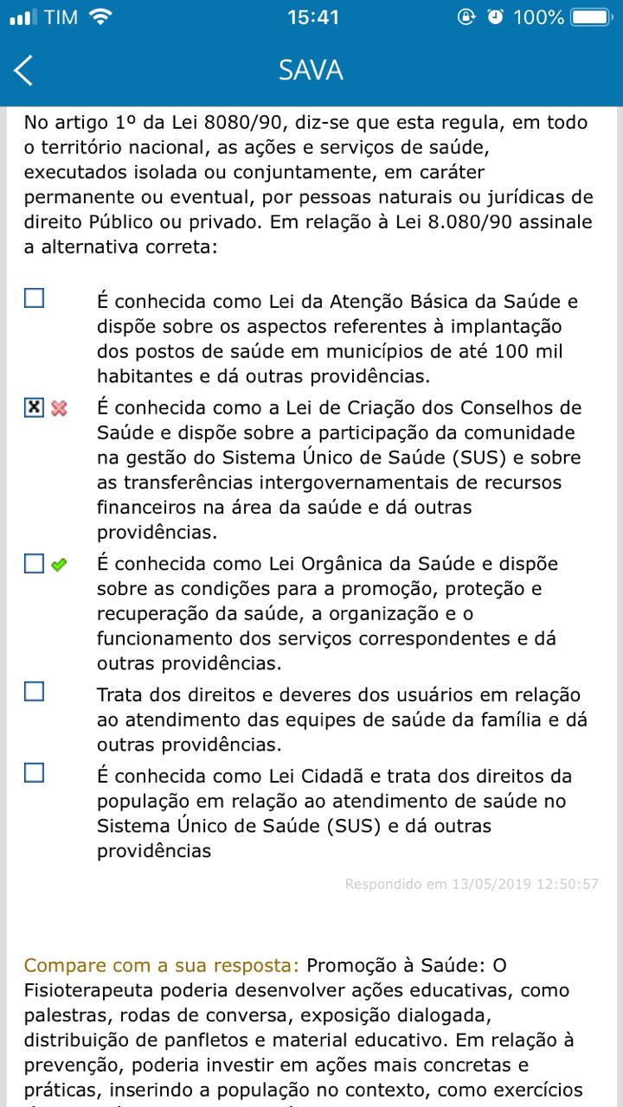Tap the Compare com a sua resposta label
Image resolution: width=623 pixels, height=1107 pixels.
(162, 964)
